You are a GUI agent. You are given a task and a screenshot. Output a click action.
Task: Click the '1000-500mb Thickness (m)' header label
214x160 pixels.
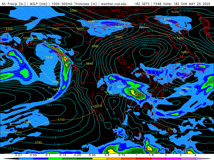point(74,4)
